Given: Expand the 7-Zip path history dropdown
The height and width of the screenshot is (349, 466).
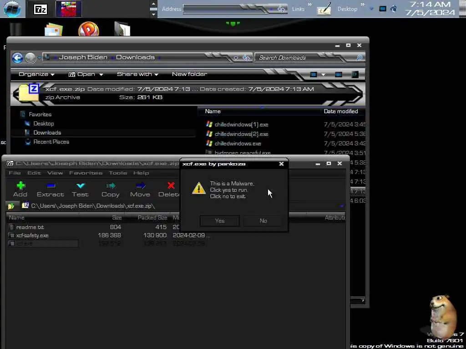Looking at the screenshot, I should click(x=341, y=206).
